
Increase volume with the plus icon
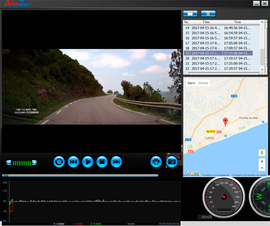pyautogui.click(x=34, y=163)
